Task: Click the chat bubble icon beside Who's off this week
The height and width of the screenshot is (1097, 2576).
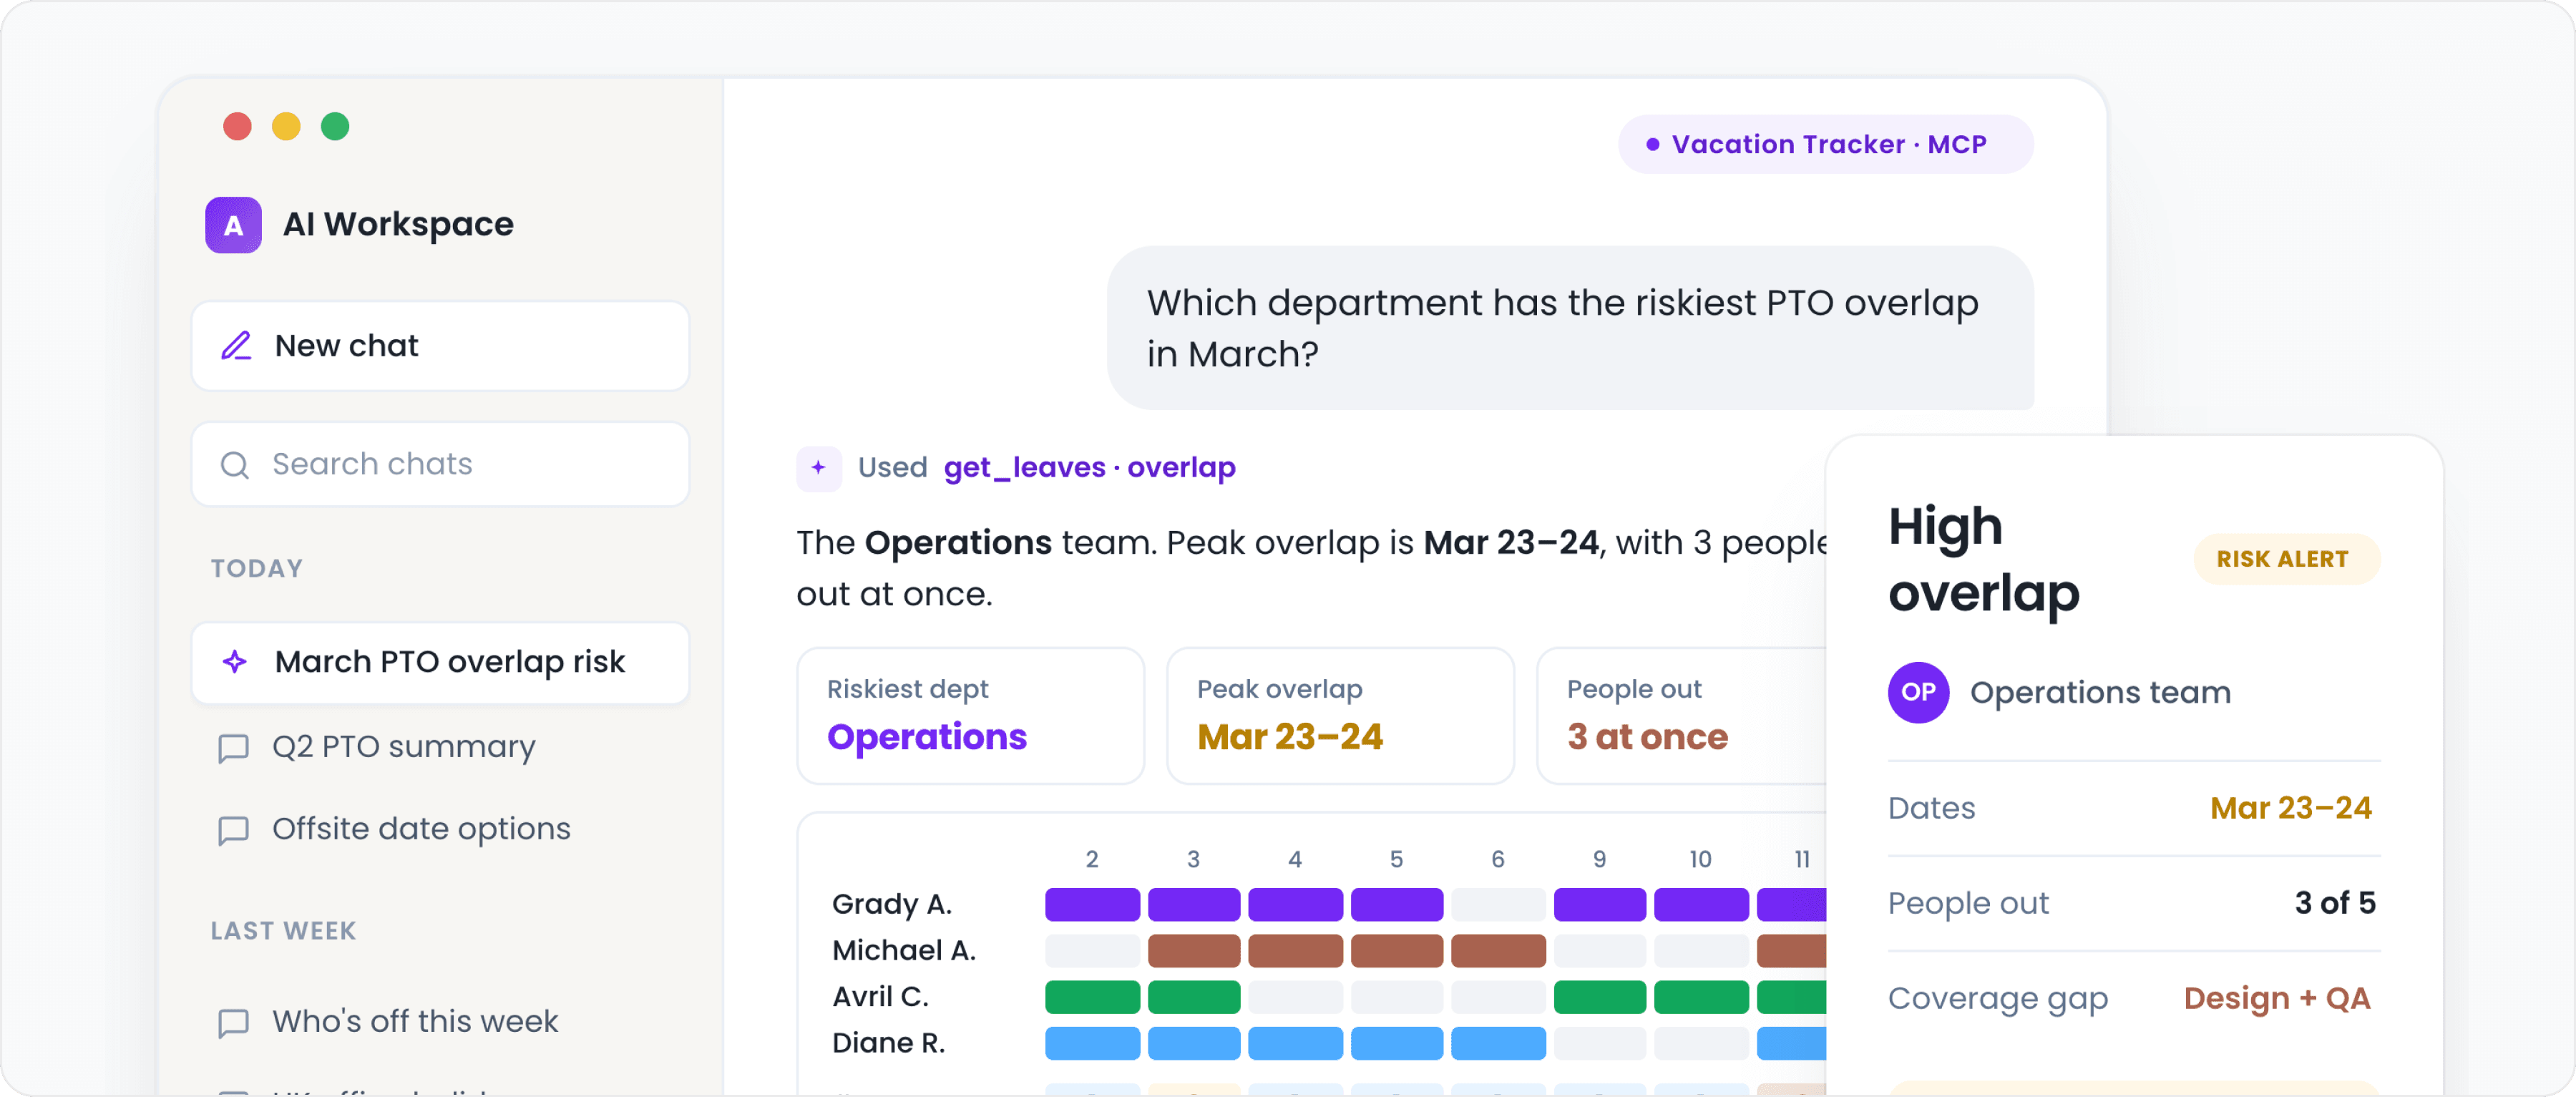Action: [x=234, y=1022]
